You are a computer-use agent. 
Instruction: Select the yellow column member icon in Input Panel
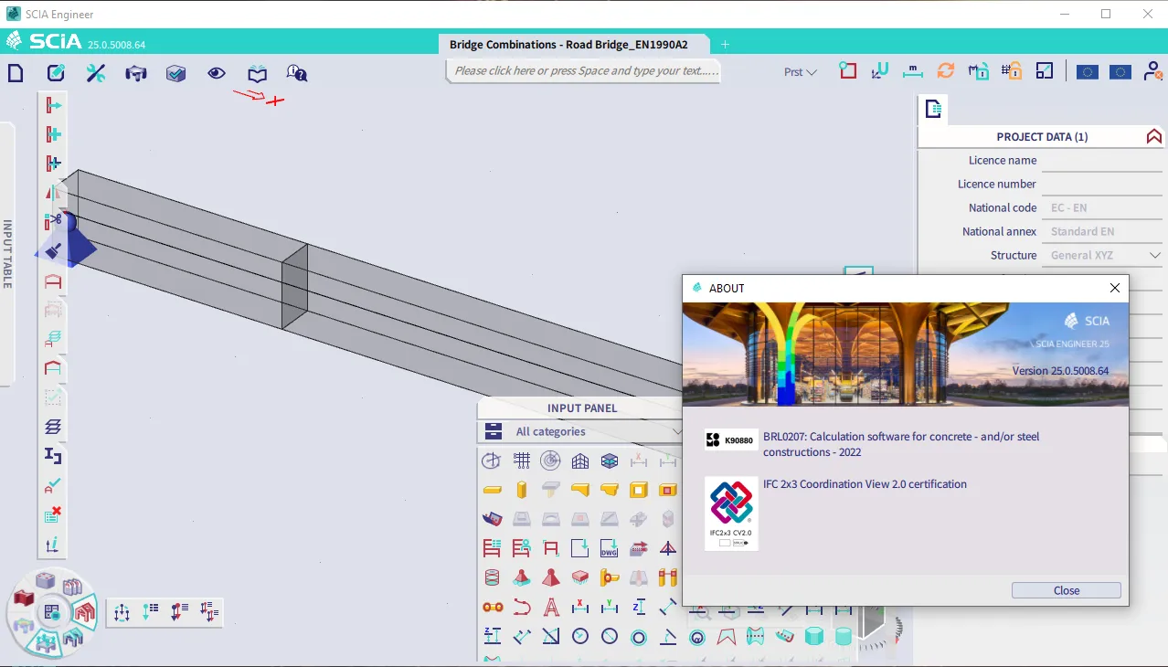pos(522,490)
